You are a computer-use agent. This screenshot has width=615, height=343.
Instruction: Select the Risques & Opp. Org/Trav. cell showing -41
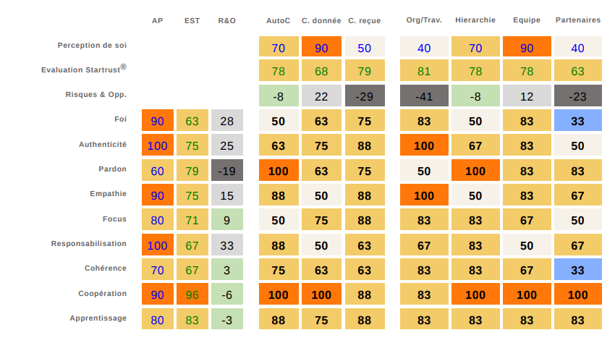(424, 96)
